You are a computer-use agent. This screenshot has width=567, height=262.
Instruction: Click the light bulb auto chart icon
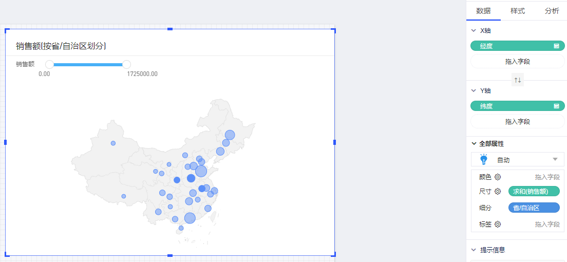(x=483, y=160)
